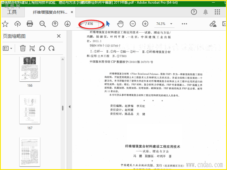
Task: Zoom in with the plus button
Action: pyautogui.click(x=145, y=24)
